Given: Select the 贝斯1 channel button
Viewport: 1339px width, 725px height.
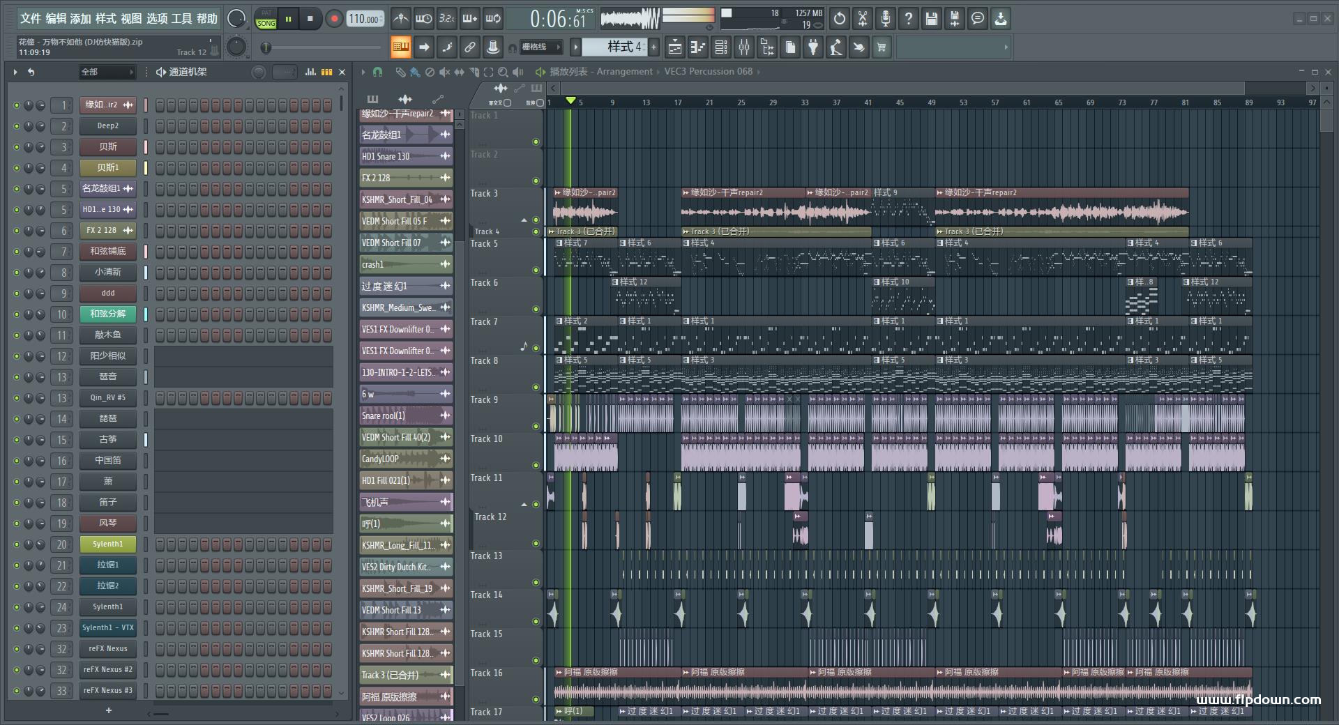Looking at the screenshot, I should (107, 168).
